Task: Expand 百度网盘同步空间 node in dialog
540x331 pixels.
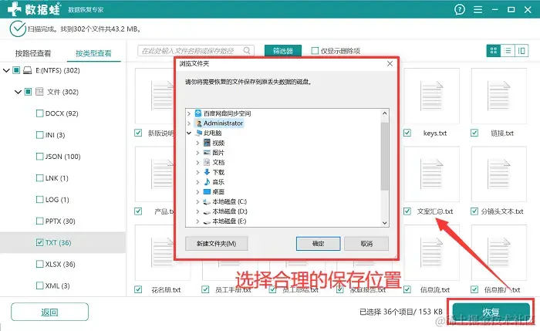Action: (189, 113)
